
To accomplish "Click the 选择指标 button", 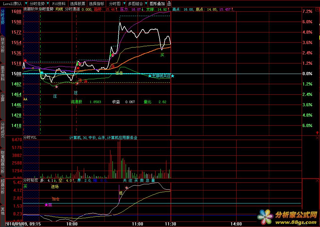I will 96,4.
